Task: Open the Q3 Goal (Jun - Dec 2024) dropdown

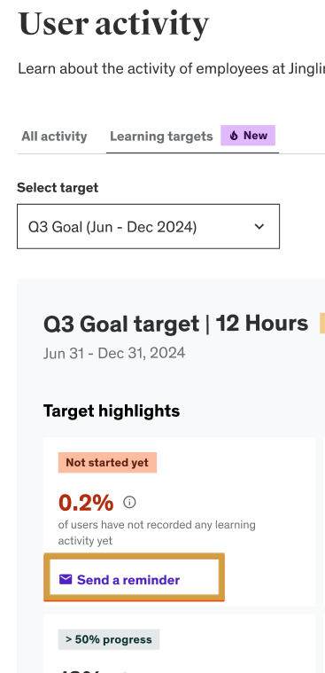Action: click(x=149, y=226)
